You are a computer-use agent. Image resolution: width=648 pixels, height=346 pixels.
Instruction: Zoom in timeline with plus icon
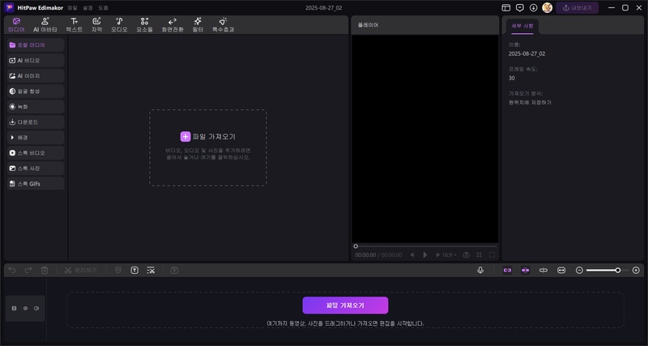[636, 271]
